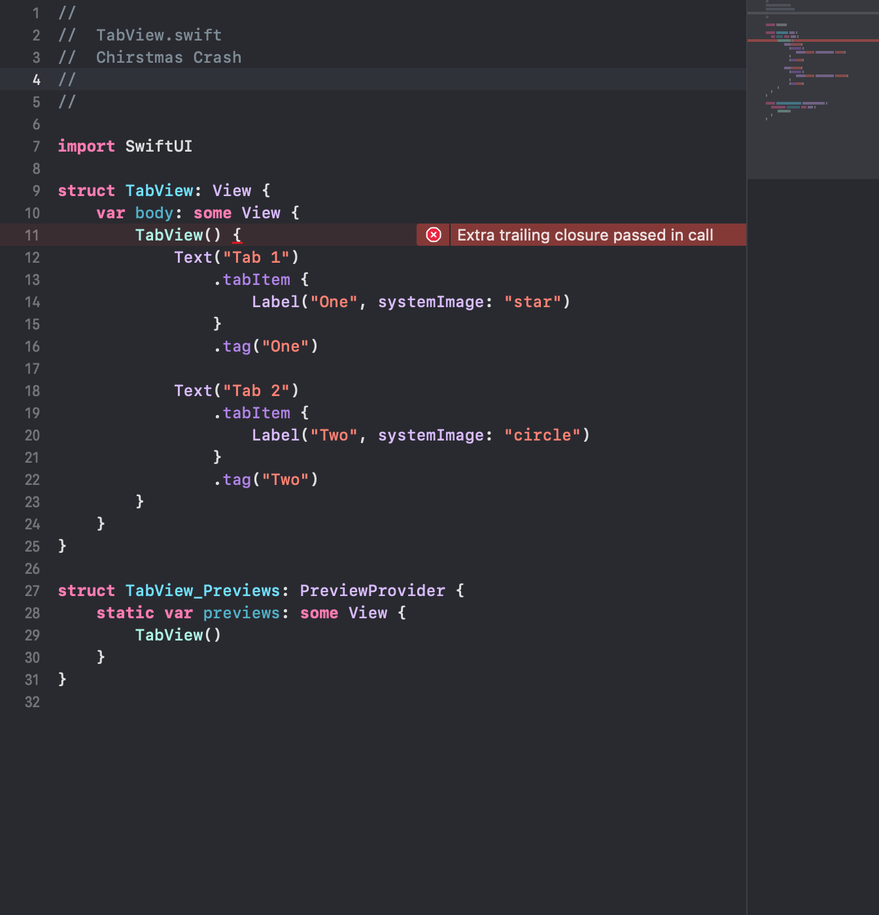This screenshot has width=879, height=915.
Task: Click 'TabView_Previews' struct name
Action: (203, 591)
